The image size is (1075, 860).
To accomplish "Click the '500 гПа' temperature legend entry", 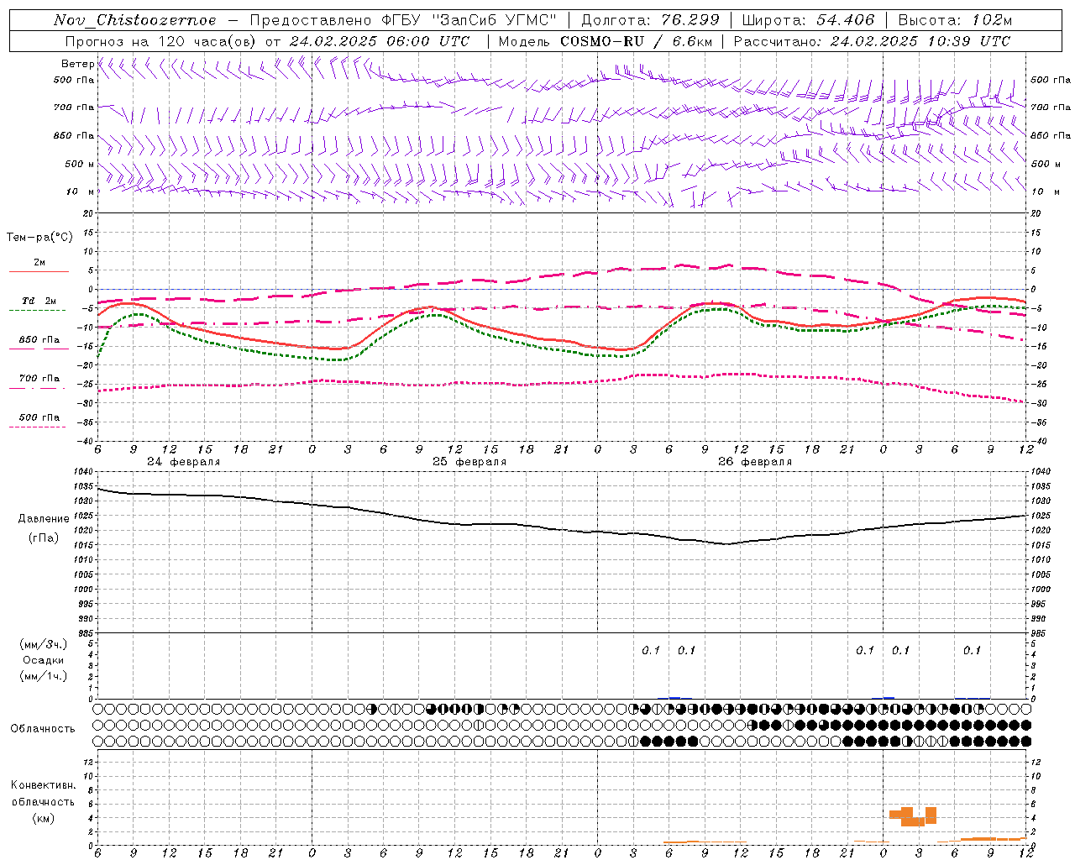I will (39, 417).
